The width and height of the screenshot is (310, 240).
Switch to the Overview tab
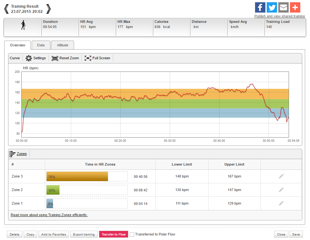[x=17, y=45]
